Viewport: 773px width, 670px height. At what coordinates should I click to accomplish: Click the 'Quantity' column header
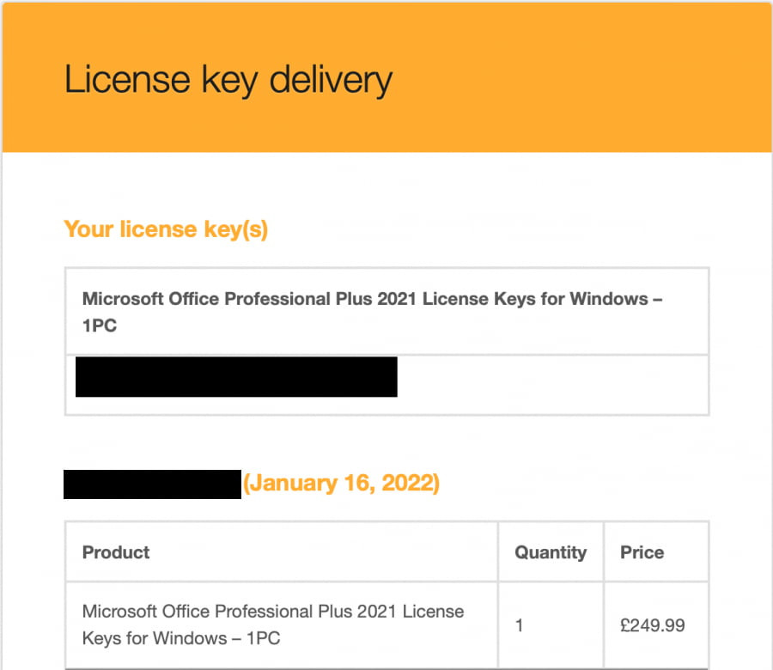pos(551,552)
